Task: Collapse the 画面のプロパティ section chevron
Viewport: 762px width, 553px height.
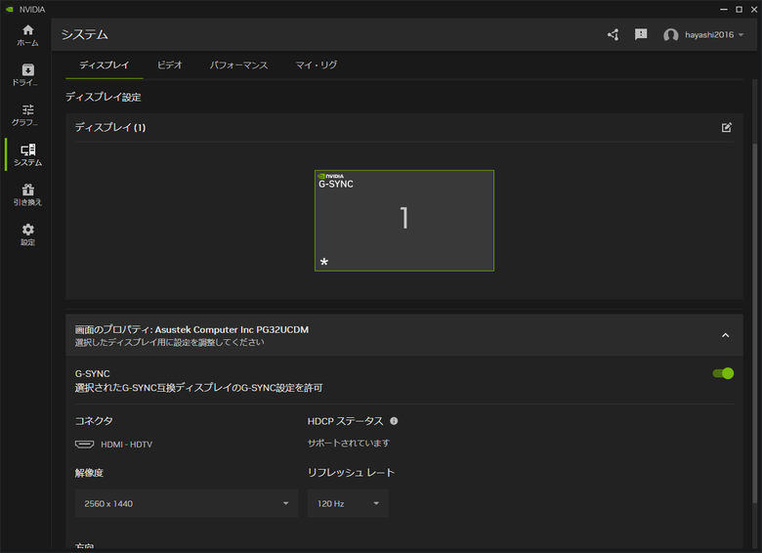Action: pos(725,335)
